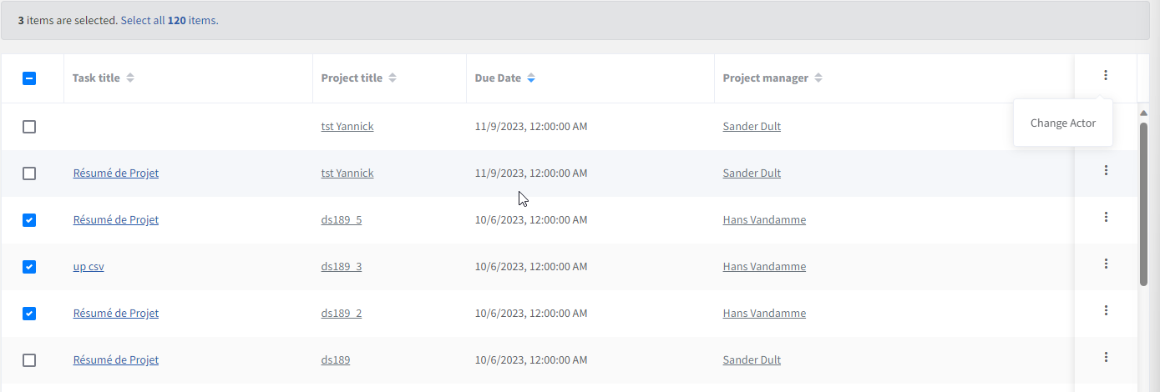1160x392 pixels.
Task: Click the scrollbar up arrow
Action: coord(1143,112)
